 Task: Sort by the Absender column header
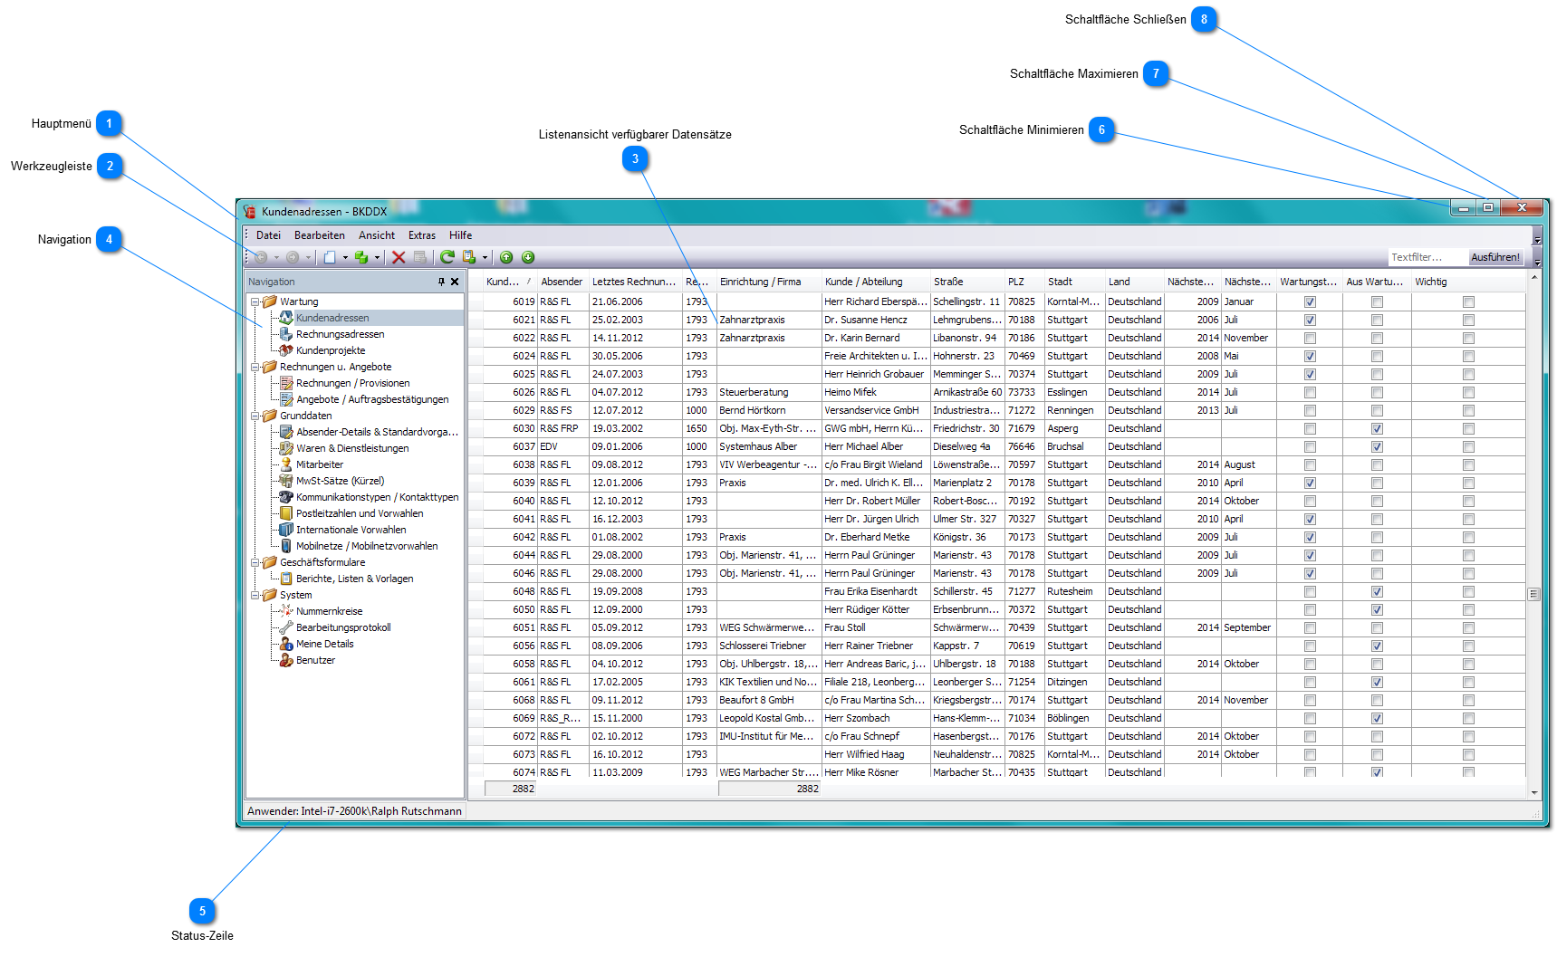point(562,282)
